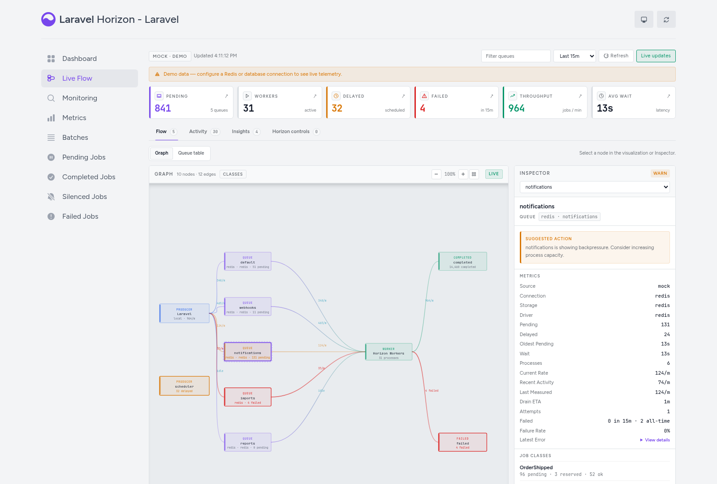Screen dimensions: 717x484
Task: Select the scheduler producer node
Action: 184,386
